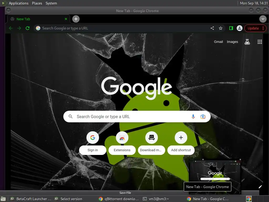This screenshot has height=202, width=269.
Task: Expand the tab search dropdown
Action: (263, 19)
